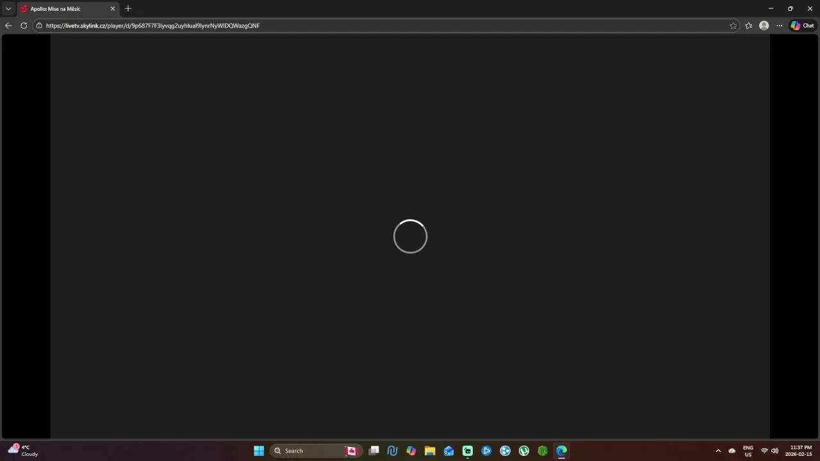Click the browser profile avatar

pos(764,26)
